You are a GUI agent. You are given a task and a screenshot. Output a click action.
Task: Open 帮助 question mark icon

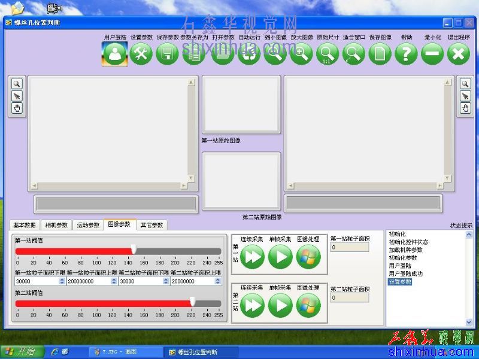coord(406,54)
